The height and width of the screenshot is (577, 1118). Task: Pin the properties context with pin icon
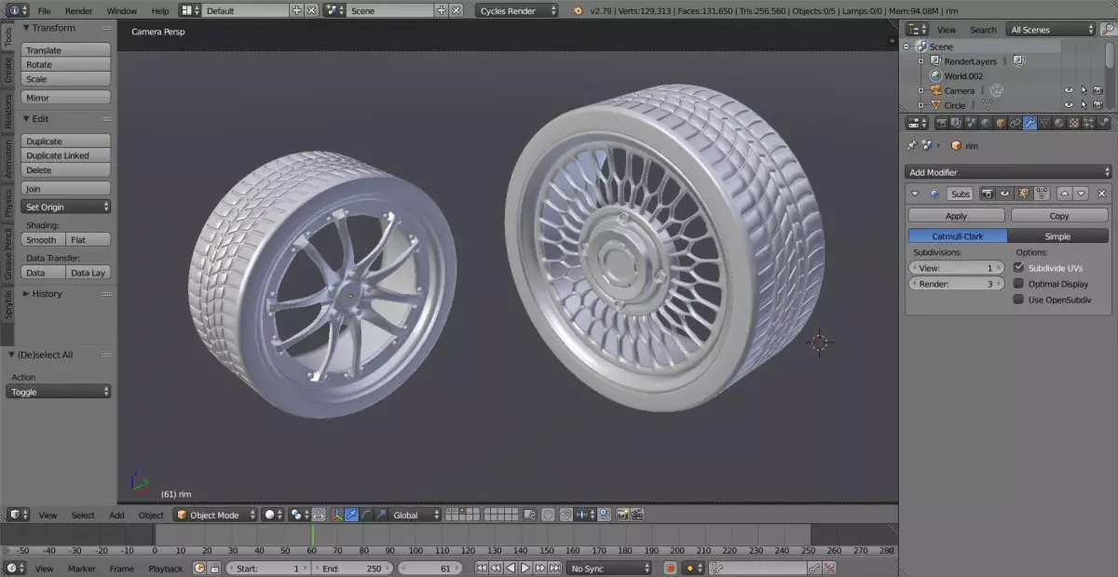click(x=912, y=145)
